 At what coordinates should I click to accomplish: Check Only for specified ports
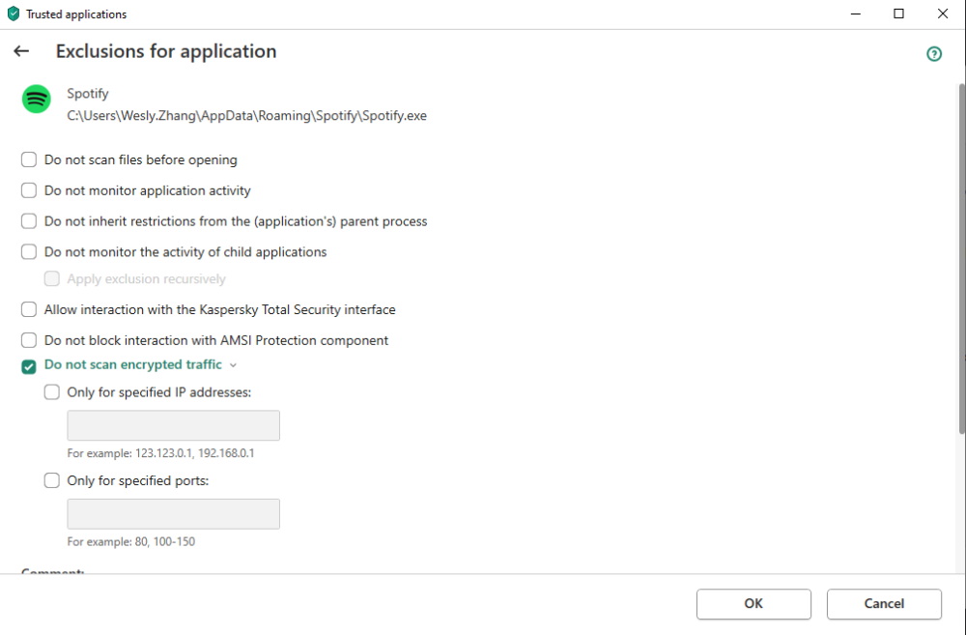point(52,480)
